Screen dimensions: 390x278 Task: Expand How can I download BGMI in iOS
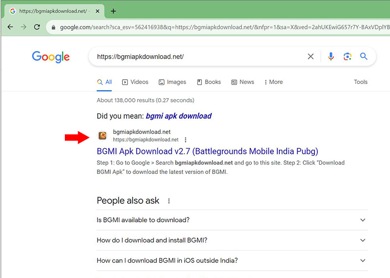coord(232,260)
